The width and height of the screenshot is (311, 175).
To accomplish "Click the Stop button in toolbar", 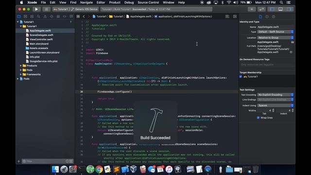I will click(46, 9).
